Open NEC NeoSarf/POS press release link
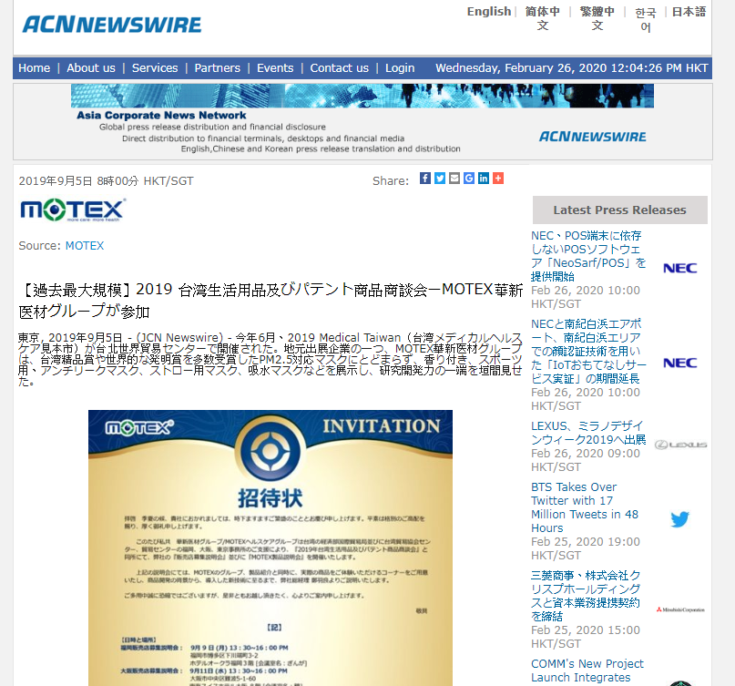This screenshot has width=735, height=686. click(588, 256)
